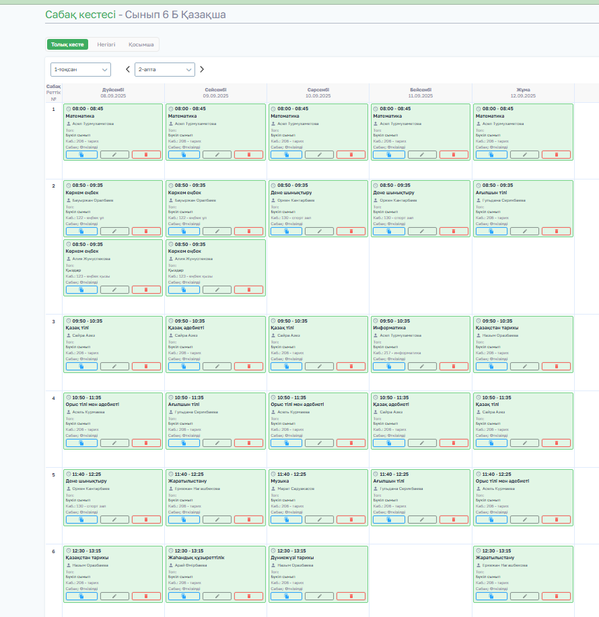This screenshot has height=617, width=599.
Task: Copy Monday 08:00 Математика lesson
Action: [81, 155]
